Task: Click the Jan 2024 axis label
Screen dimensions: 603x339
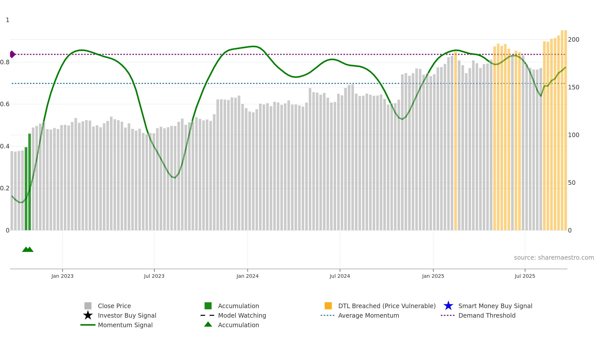Action: pos(247,276)
